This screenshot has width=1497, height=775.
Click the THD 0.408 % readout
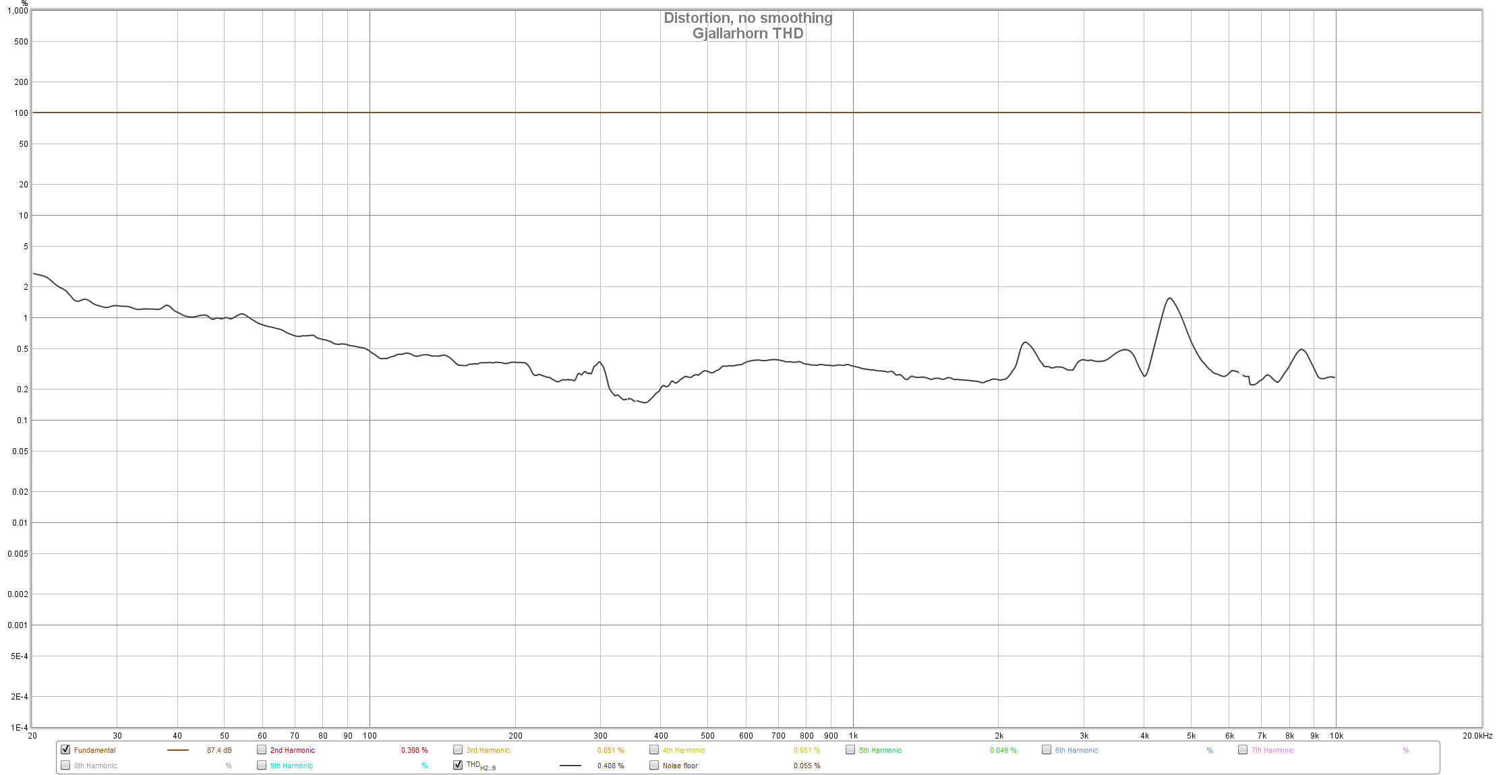[x=610, y=766]
